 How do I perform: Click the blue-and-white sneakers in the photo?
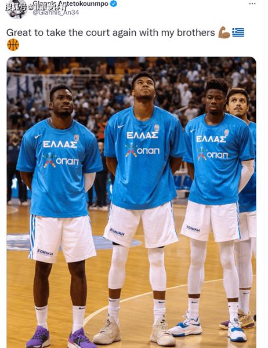click(x=208, y=328)
